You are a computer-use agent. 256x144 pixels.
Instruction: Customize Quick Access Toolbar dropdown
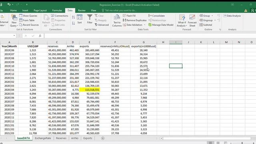point(27,4)
